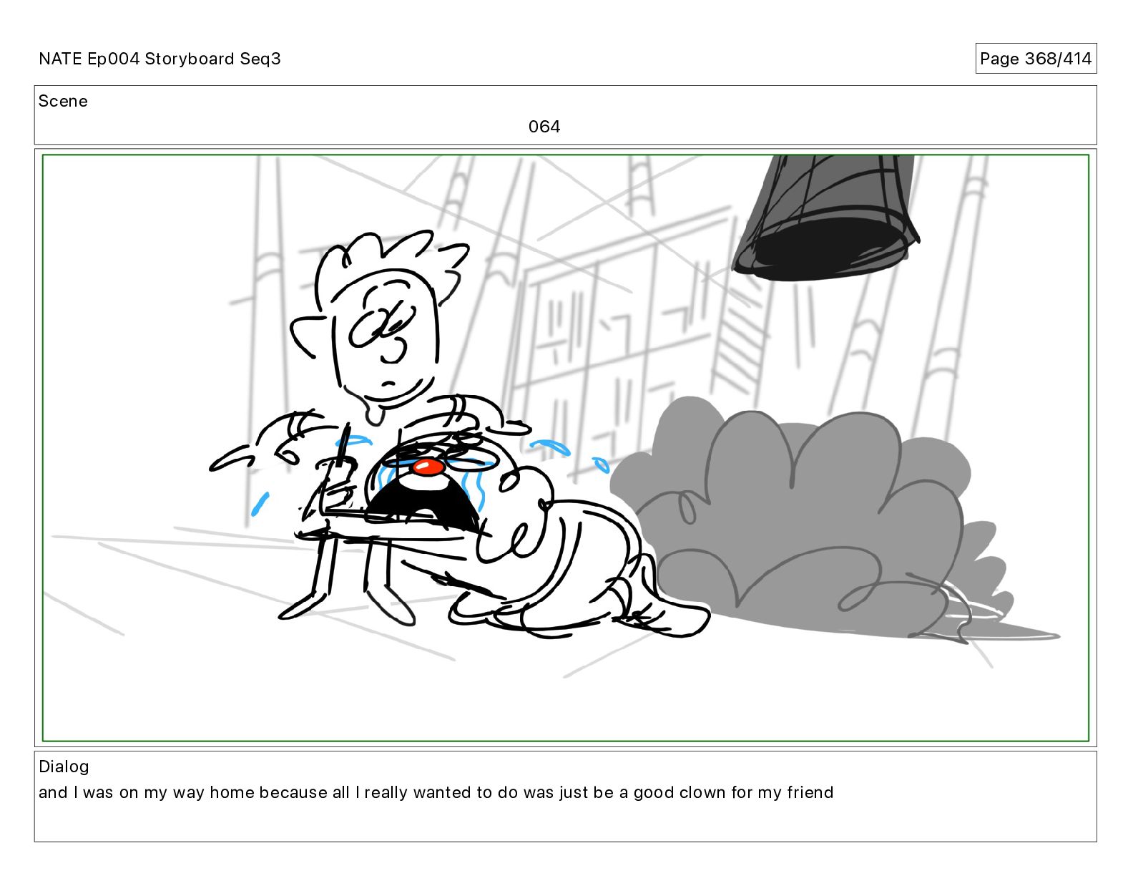Click the 'NATE Ep004 Storyboard Seq3' title
This screenshot has width=1133, height=876.
pos(160,59)
